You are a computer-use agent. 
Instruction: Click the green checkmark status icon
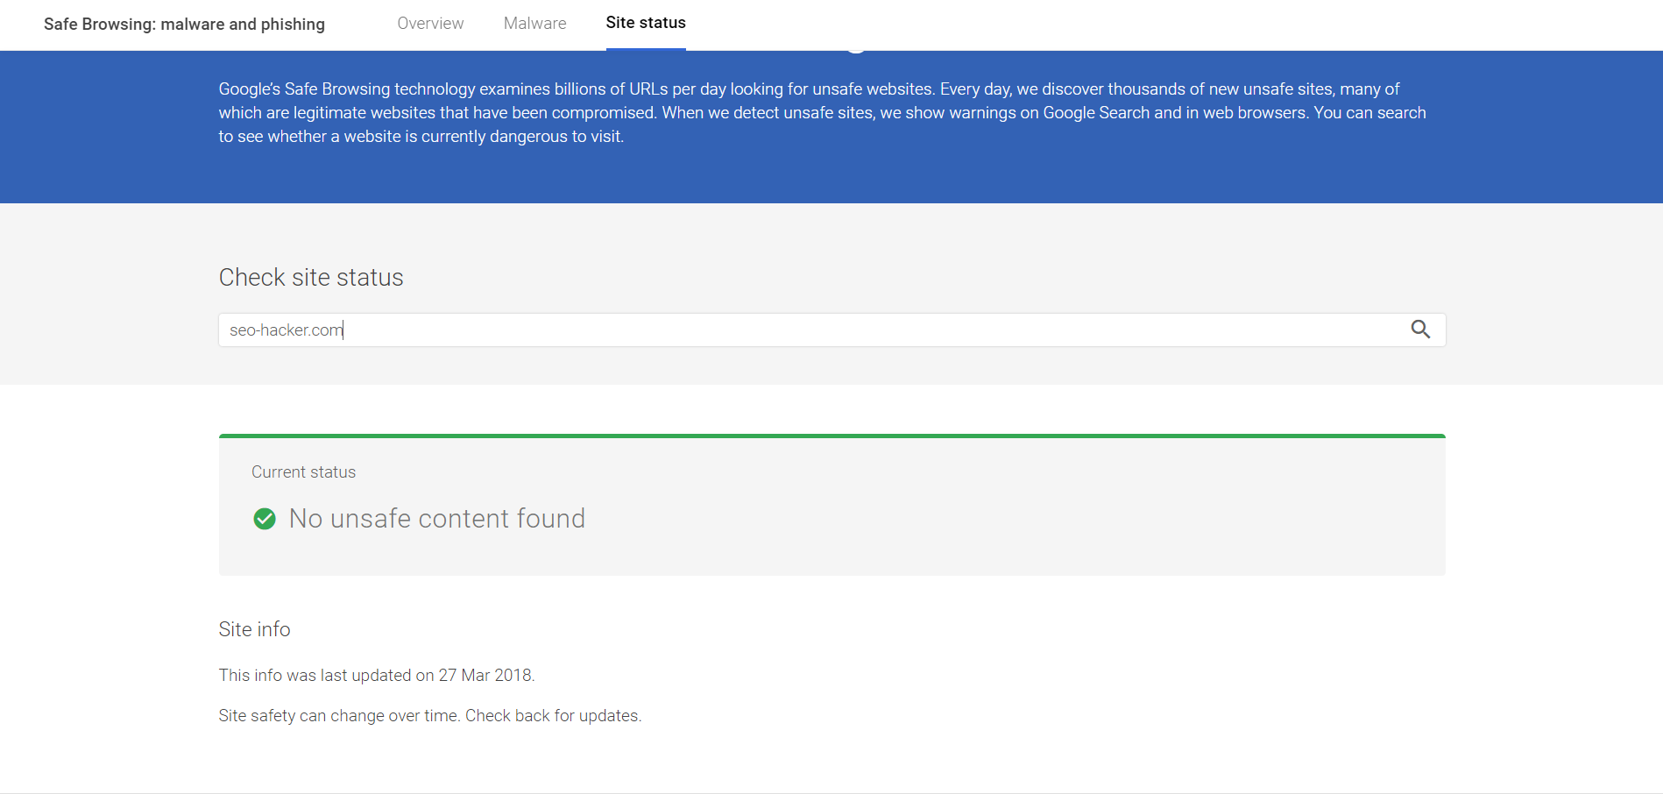265,519
